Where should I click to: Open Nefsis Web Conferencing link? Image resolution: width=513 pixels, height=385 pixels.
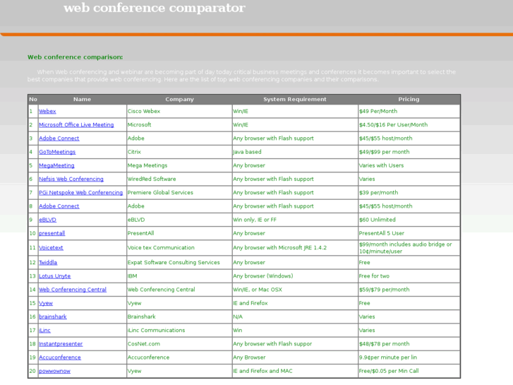pyautogui.click(x=71, y=179)
